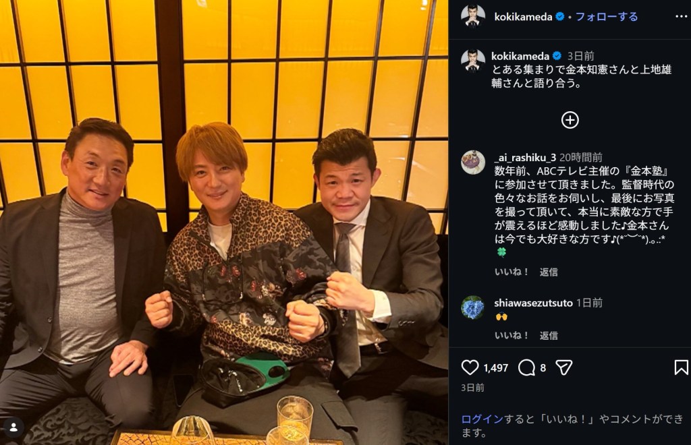Click フォローする to follow kokikameda
The width and height of the screenshot is (691, 445).
tap(607, 17)
